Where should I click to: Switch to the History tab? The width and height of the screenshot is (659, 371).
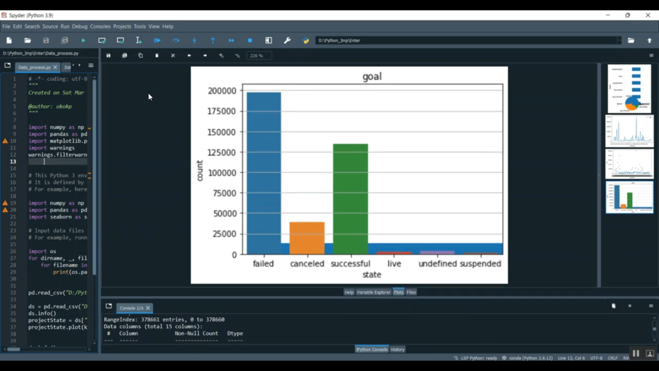click(397, 349)
